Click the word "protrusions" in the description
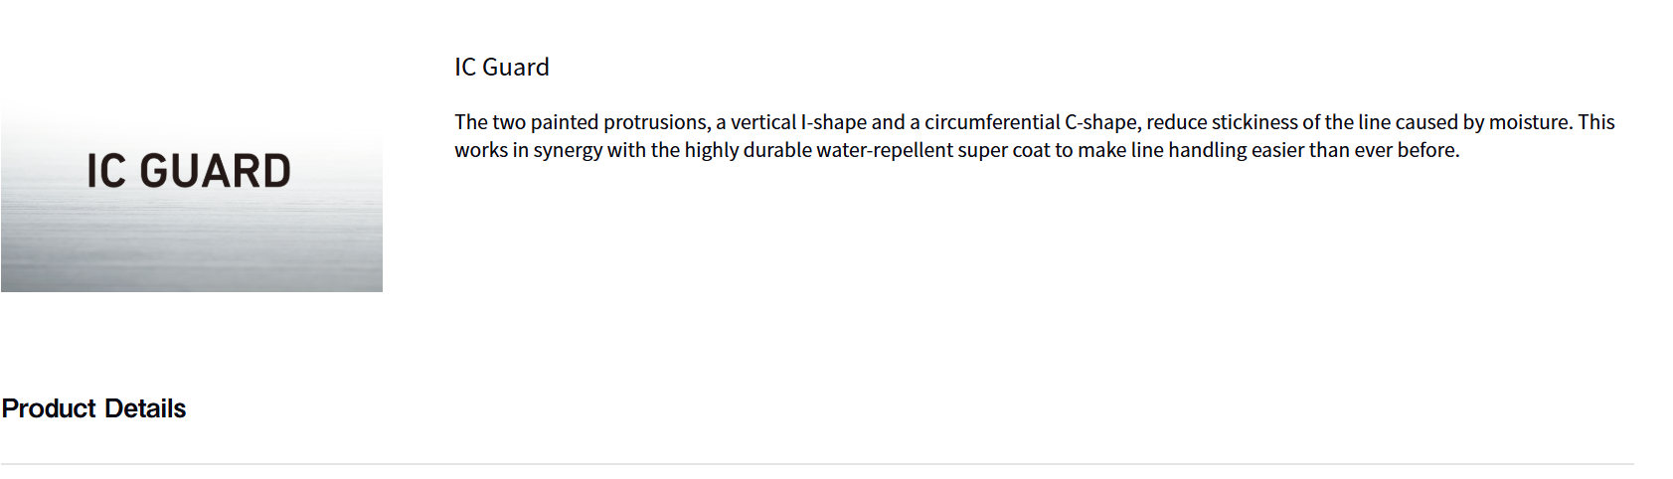This screenshot has height=479, width=1673. point(656,122)
